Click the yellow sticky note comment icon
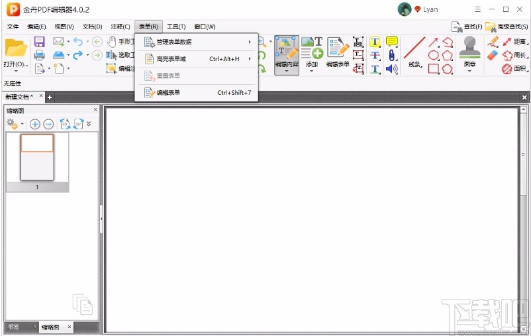The height and width of the screenshot is (336, 531). click(x=391, y=42)
